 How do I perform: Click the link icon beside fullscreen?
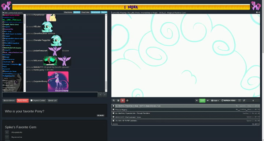[x=244, y=100]
